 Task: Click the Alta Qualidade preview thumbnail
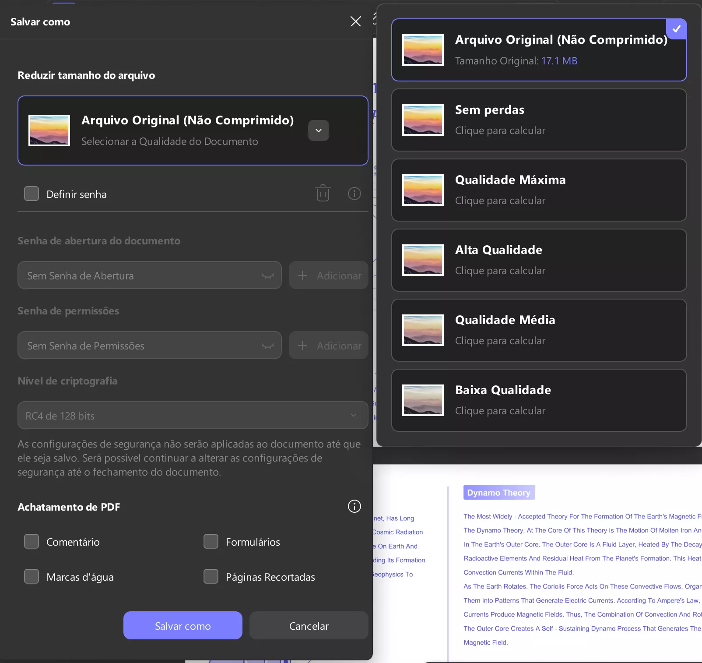423,260
